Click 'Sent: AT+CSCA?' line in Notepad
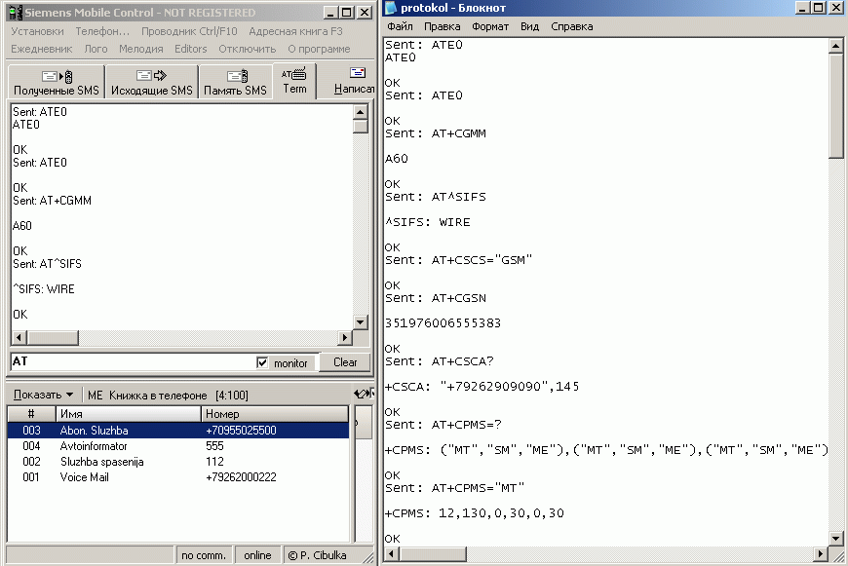The height and width of the screenshot is (566, 848). pyautogui.click(x=440, y=361)
